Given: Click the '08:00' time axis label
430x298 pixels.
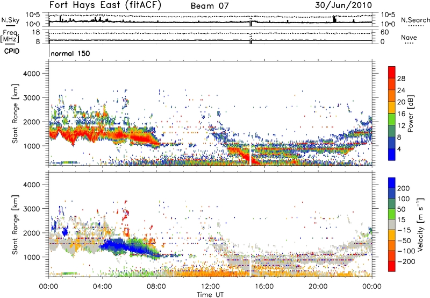Looking at the screenshot, I should tap(156, 287).
